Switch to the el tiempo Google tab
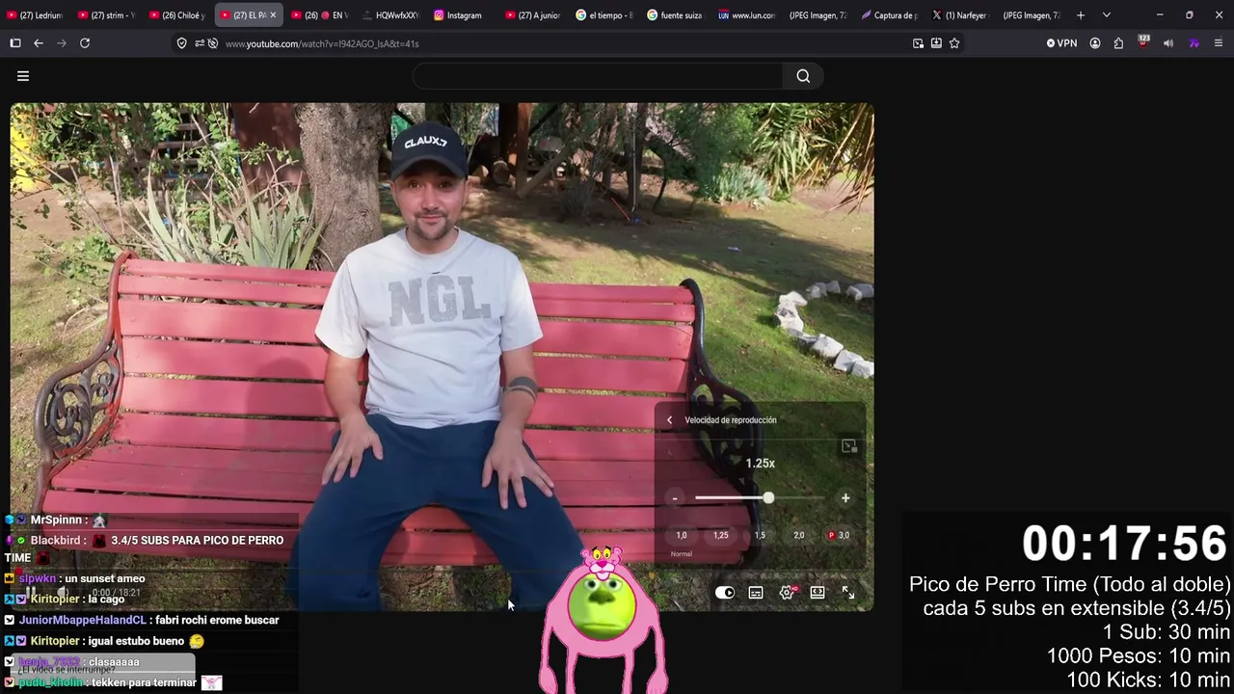The height and width of the screenshot is (694, 1234). coord(604,15)
